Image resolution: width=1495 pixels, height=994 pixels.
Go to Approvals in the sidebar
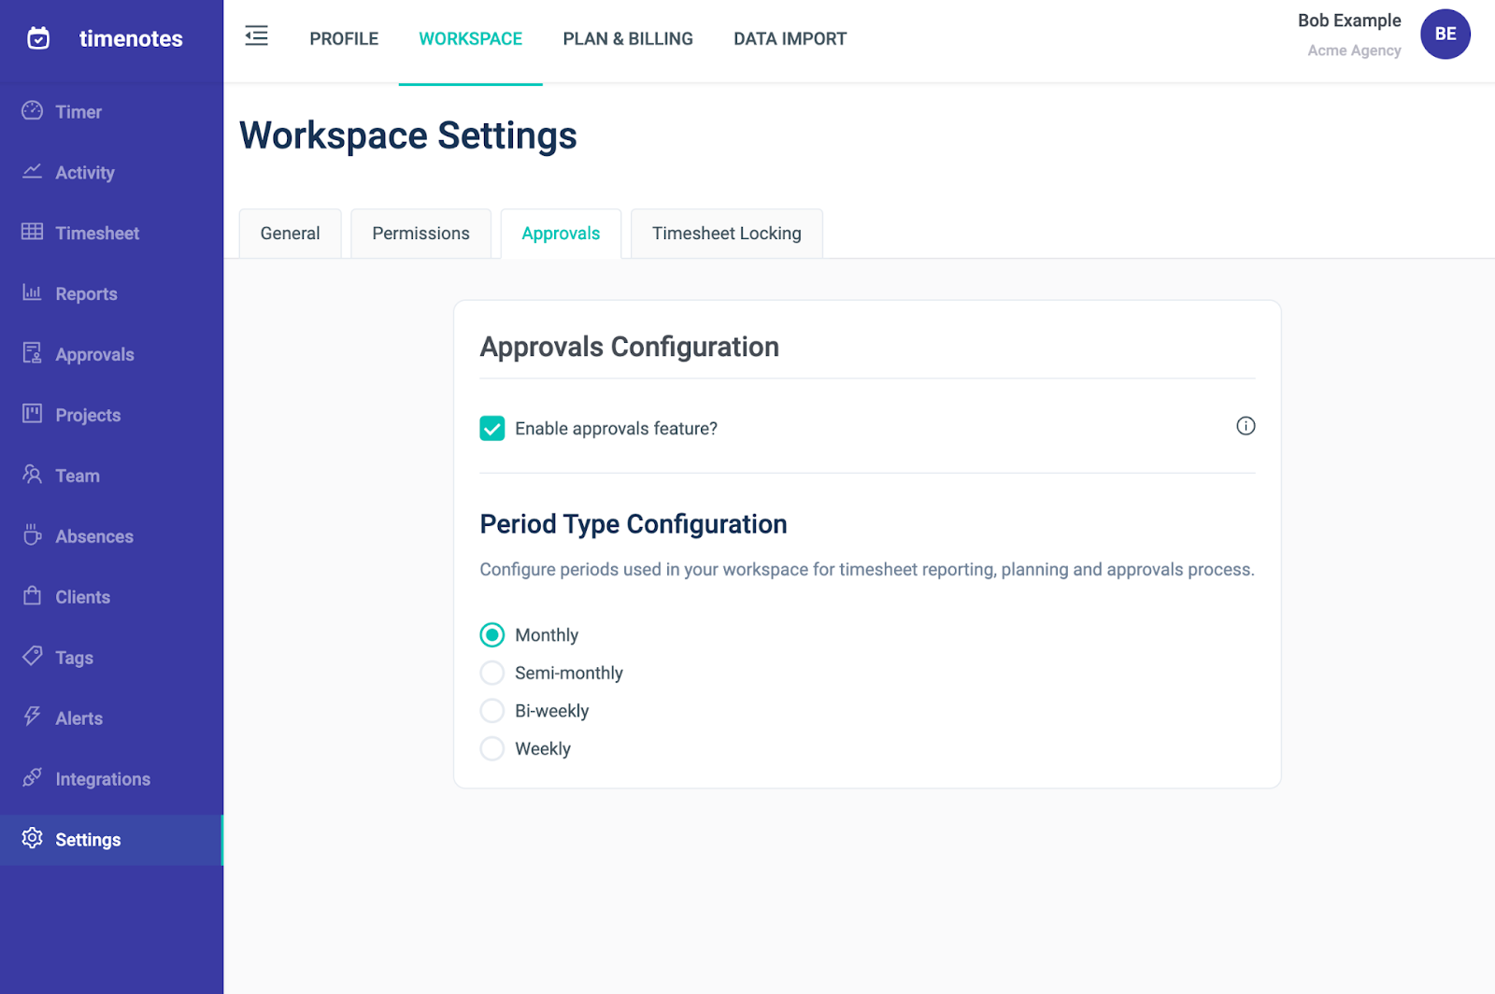pos(111,355)
